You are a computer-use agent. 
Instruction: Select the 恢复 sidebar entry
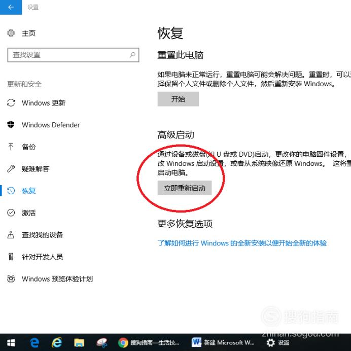click(x=28, y=191)
